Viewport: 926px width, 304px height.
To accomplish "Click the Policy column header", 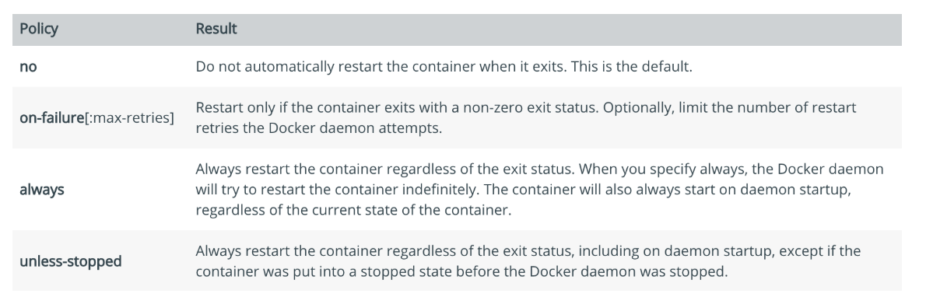I will [x=39, y=29].
